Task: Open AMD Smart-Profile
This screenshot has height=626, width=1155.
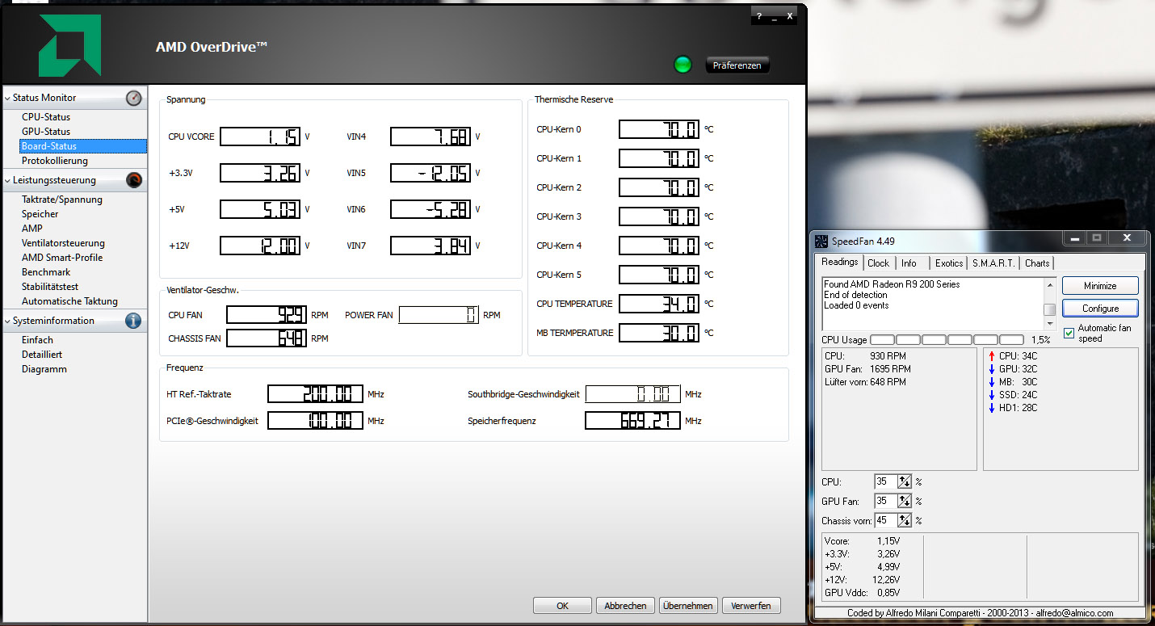Action: (x=61, y=258)
